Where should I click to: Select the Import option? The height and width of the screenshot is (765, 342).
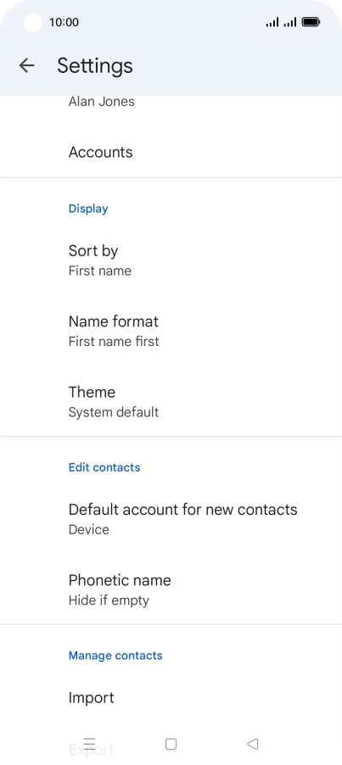pos(171,698)
